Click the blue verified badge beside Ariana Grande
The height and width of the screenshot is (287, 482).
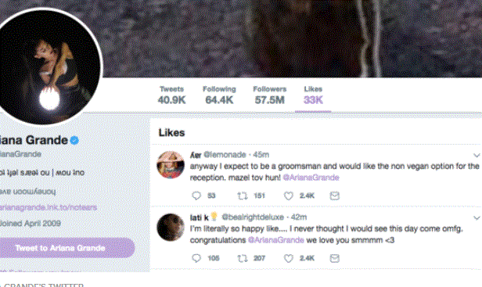click(74, 140)
